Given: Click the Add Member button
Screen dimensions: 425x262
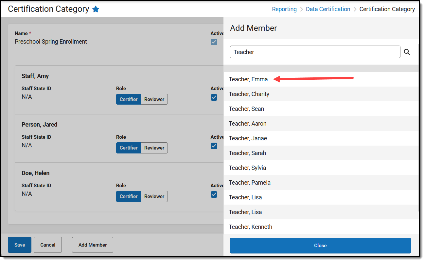Looking at the screenshot, I should [93, 245].
